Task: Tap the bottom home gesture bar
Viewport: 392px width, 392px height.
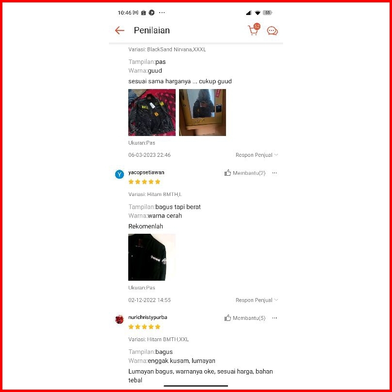Action: point(196,386)
